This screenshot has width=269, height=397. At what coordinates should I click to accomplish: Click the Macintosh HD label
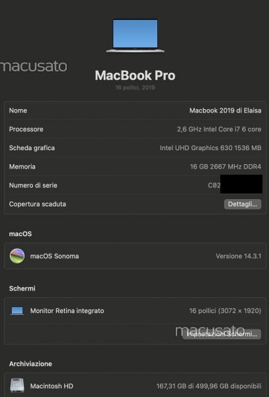(x=52, y=386)
